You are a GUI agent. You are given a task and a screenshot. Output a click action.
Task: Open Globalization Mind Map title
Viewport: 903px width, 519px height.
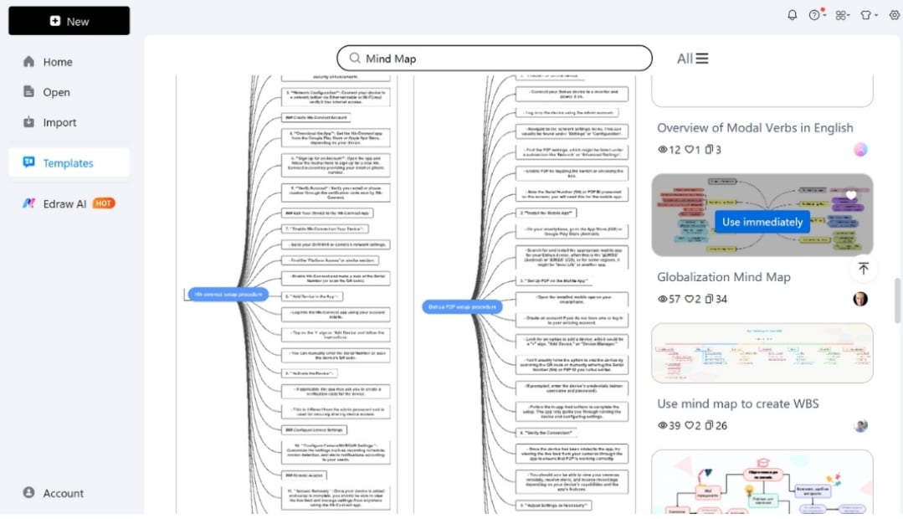coord(723,277)
